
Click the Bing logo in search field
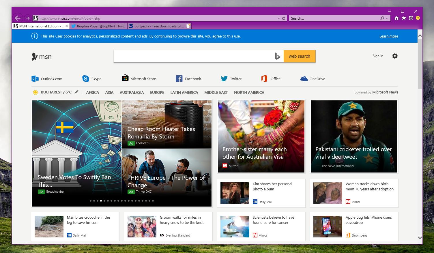pyautogui.click(x=278, y=56)
